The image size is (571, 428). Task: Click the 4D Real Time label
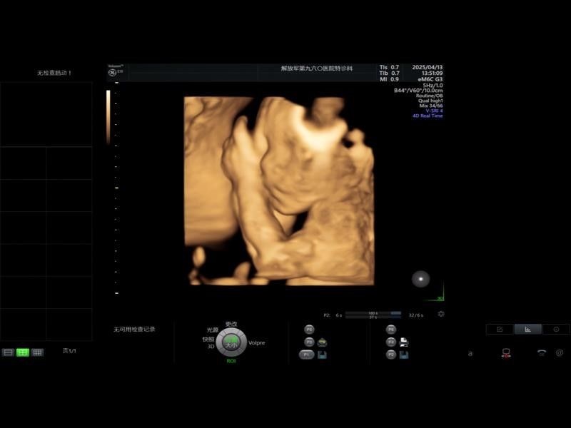[x=428, y=116]
